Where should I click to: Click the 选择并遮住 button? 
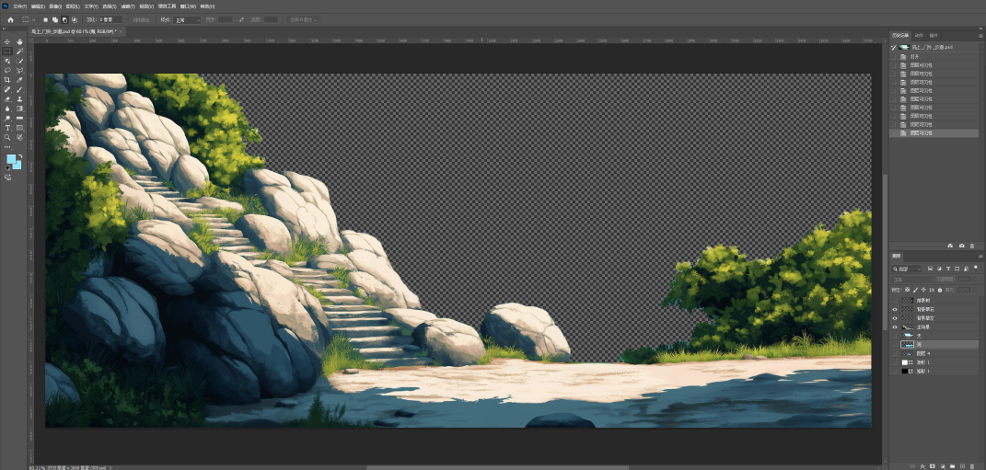pyautogui.click(x=300, y=19)
